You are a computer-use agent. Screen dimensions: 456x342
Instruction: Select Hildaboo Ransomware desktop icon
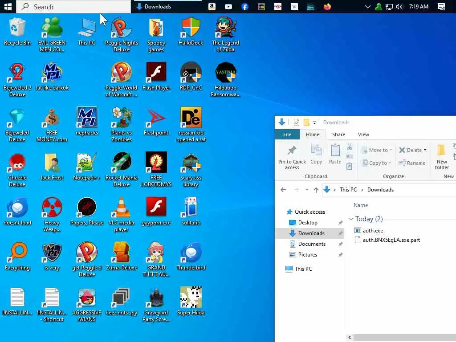pyautogui.click(x=225, y=79)
